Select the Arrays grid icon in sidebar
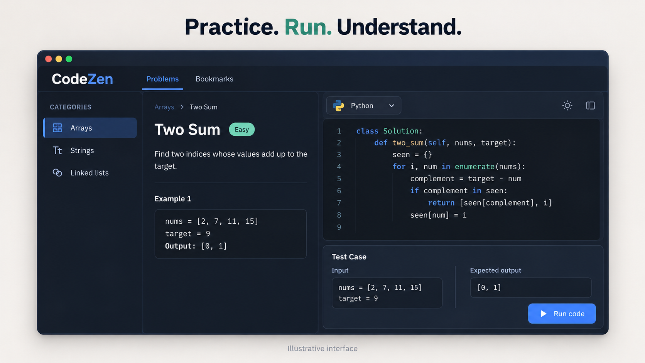 pos(57,128)
